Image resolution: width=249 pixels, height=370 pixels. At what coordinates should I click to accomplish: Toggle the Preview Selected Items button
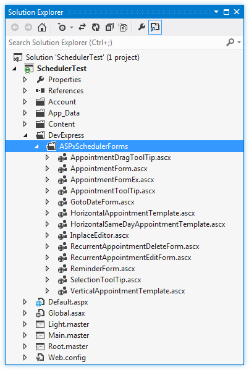(155, 27)
